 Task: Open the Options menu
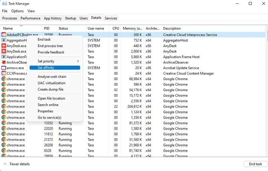point(17,11)
